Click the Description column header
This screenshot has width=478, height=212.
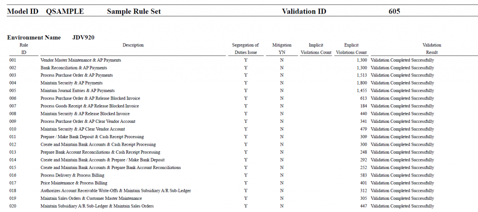133,45
